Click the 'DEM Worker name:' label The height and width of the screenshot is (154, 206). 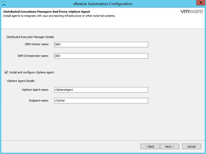[37, 44]
